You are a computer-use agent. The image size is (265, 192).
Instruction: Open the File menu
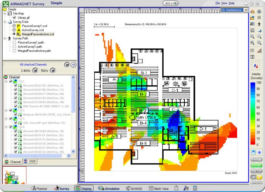218,3
